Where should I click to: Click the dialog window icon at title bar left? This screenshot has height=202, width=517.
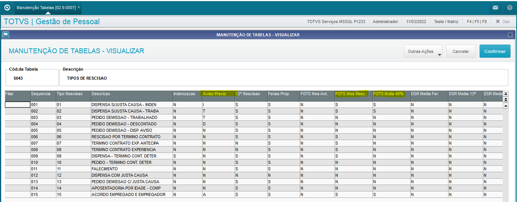pos(5,35)
